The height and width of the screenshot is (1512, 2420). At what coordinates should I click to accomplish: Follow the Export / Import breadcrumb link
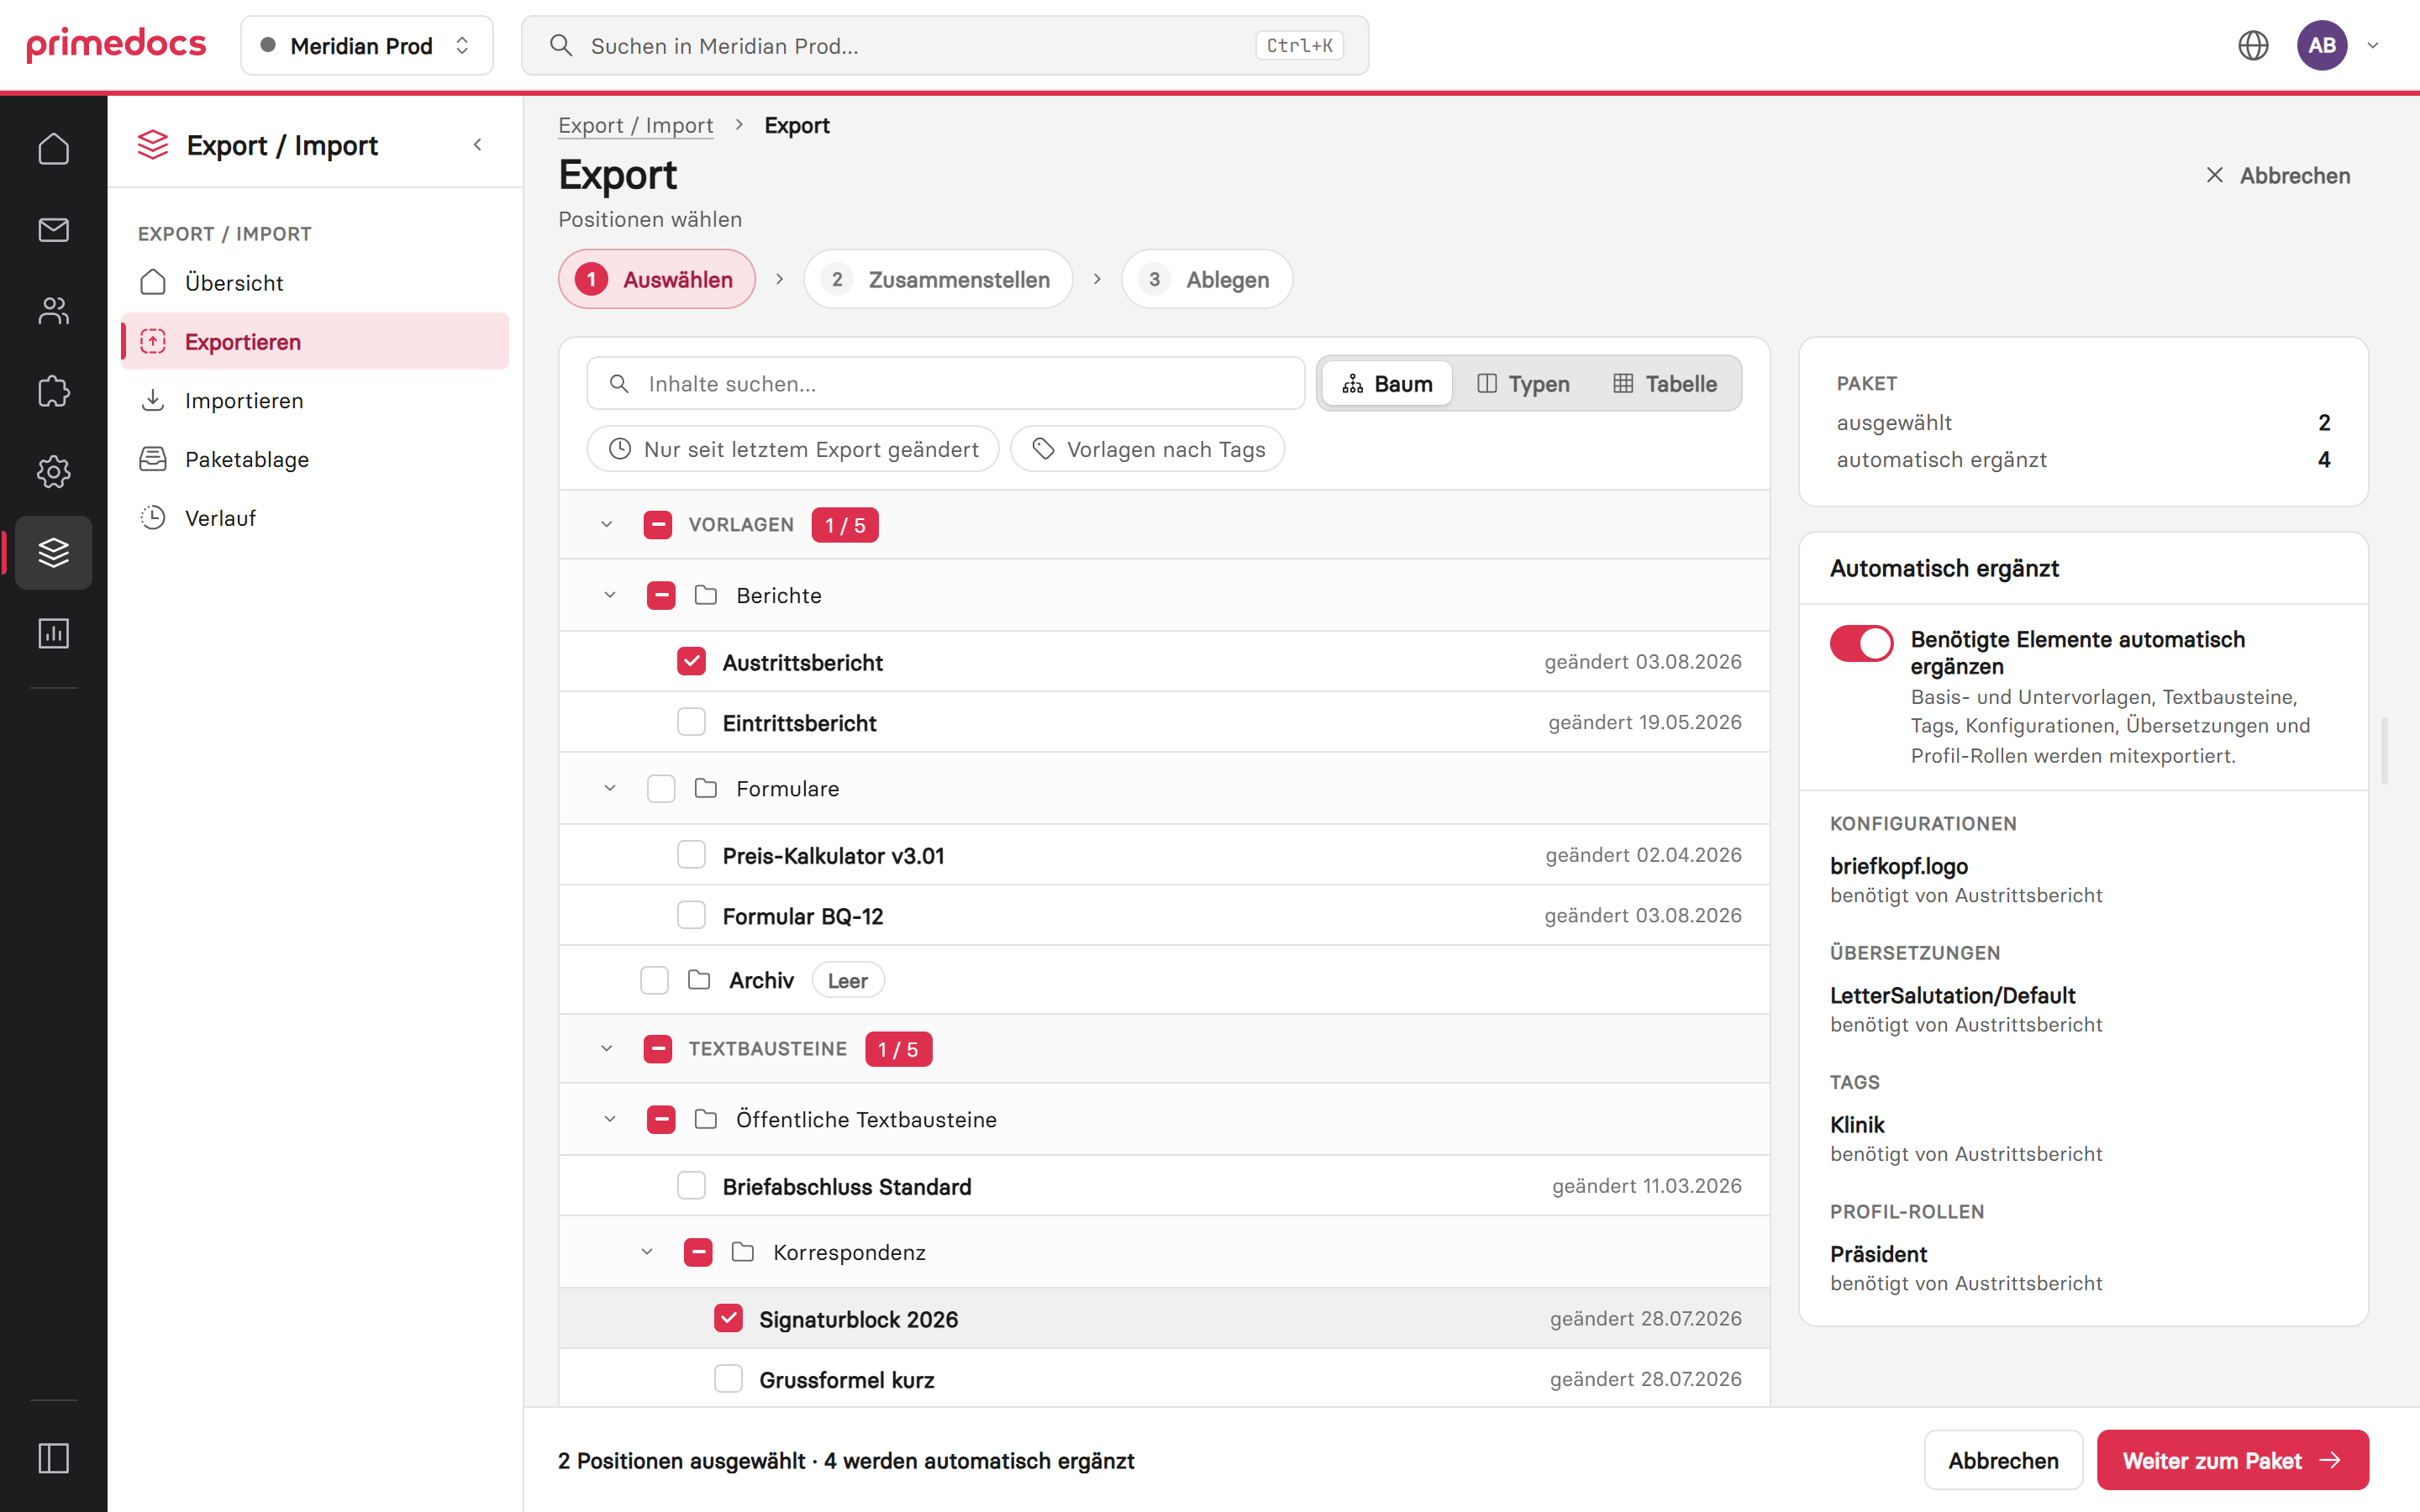[635, 125]
